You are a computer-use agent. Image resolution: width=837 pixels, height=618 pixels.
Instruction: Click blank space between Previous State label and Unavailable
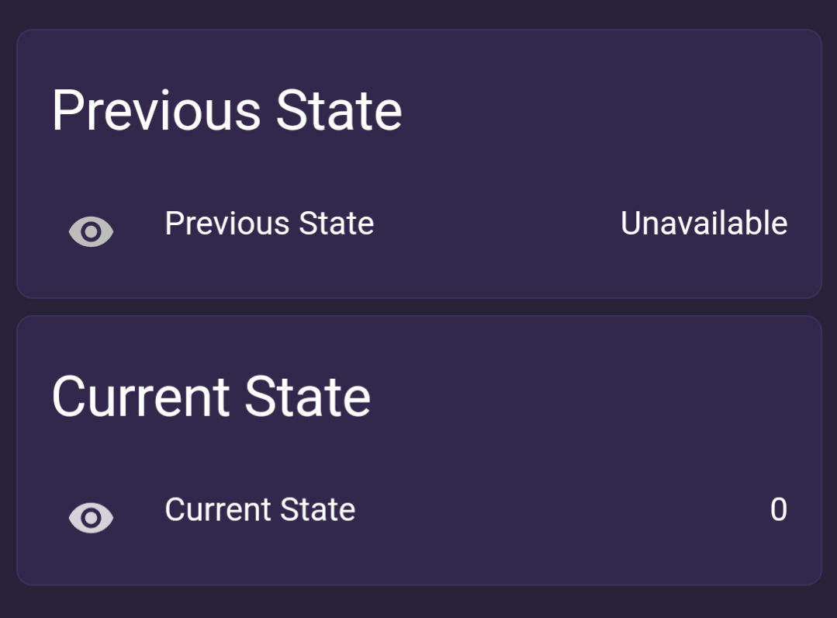(x=496, y=224)
